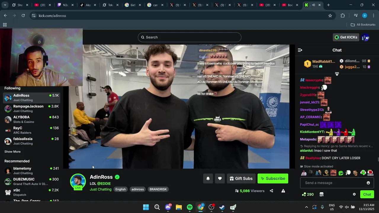
Task: Switch to the 6ix Google tab
Action: (133, 5)
